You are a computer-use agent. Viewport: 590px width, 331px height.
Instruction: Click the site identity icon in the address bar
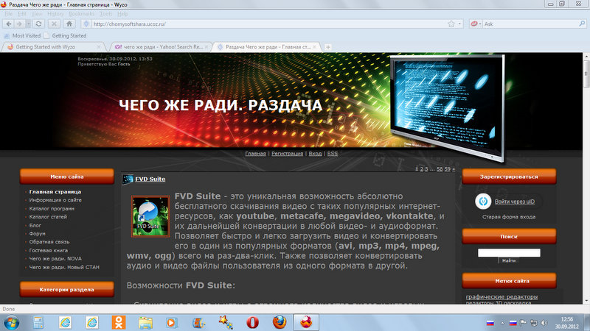point(86,24)
